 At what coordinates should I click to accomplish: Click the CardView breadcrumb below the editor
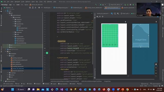[91, 81]
